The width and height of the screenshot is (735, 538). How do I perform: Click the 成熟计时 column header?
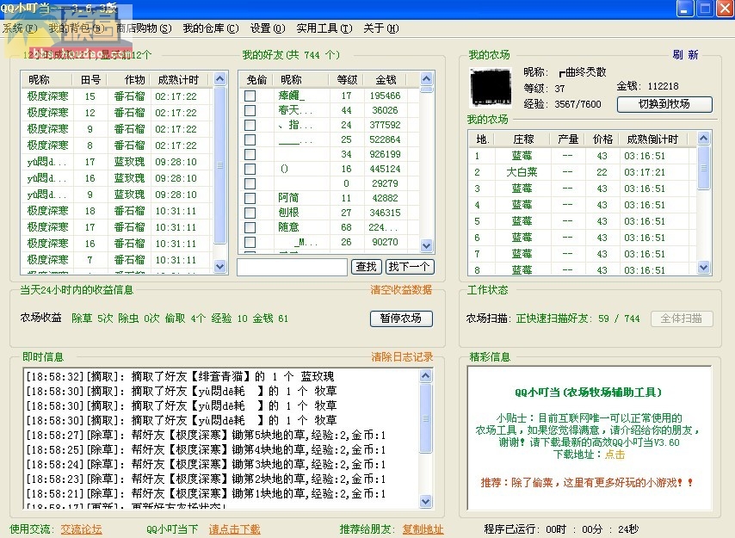pyautogui.click(x=179, y=80)
